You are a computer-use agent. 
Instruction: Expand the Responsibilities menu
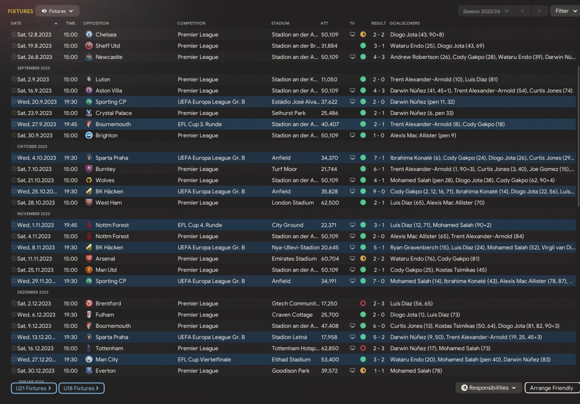coord(488,388)
